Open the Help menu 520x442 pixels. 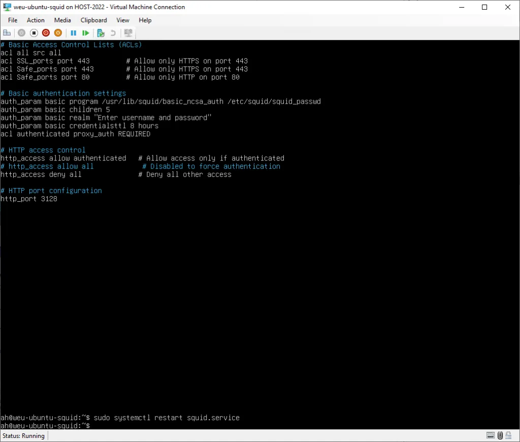[145, 20]
